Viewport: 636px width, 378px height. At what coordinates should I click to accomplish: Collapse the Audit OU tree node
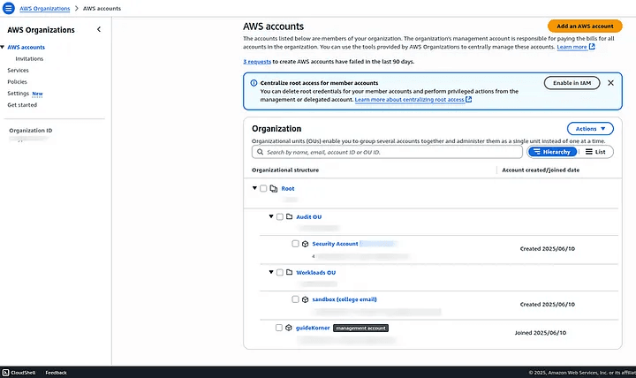(x=271, y=216)
